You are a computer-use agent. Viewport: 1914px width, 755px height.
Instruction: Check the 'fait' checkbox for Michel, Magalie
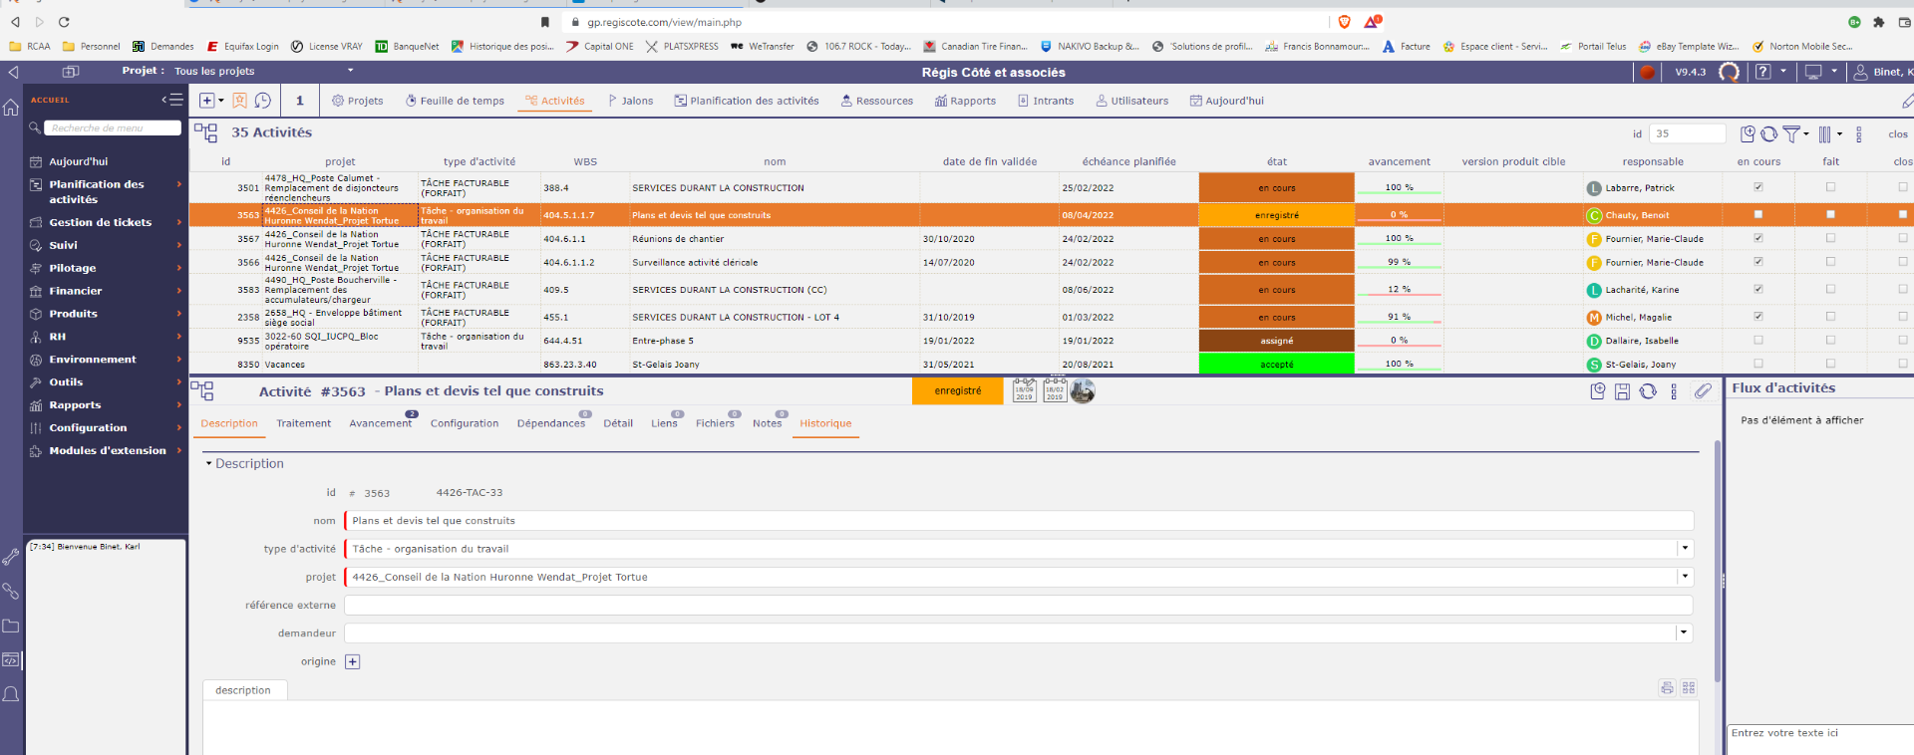coord(1830,317)
